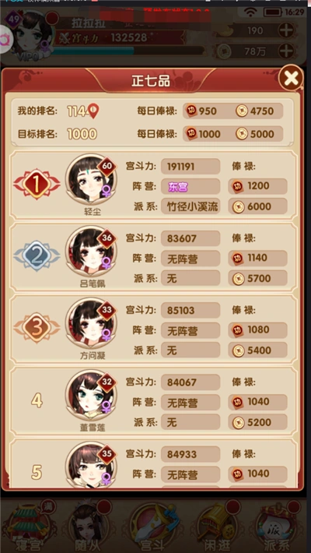The image size is (311, 553).
Task: Open the 闲逛 stroll icon
Action: (218, 526)
